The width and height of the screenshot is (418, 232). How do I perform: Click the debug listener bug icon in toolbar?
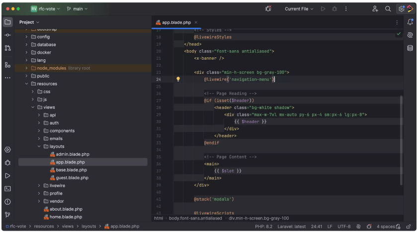coord(268,9)
